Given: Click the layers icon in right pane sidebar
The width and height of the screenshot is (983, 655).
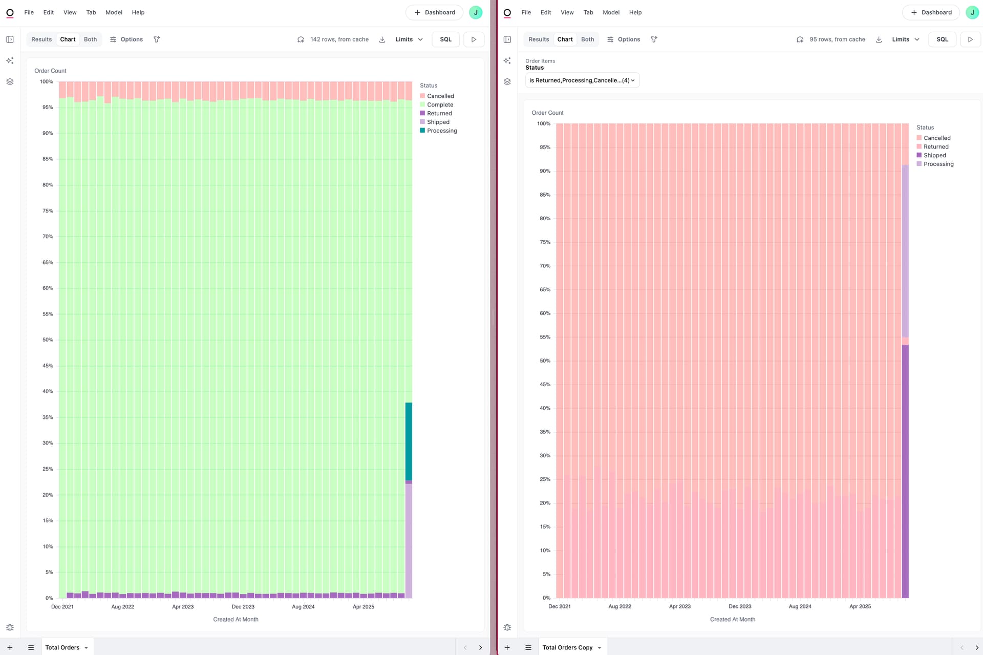Looking at the screenshot, I should tap(507, 81).
